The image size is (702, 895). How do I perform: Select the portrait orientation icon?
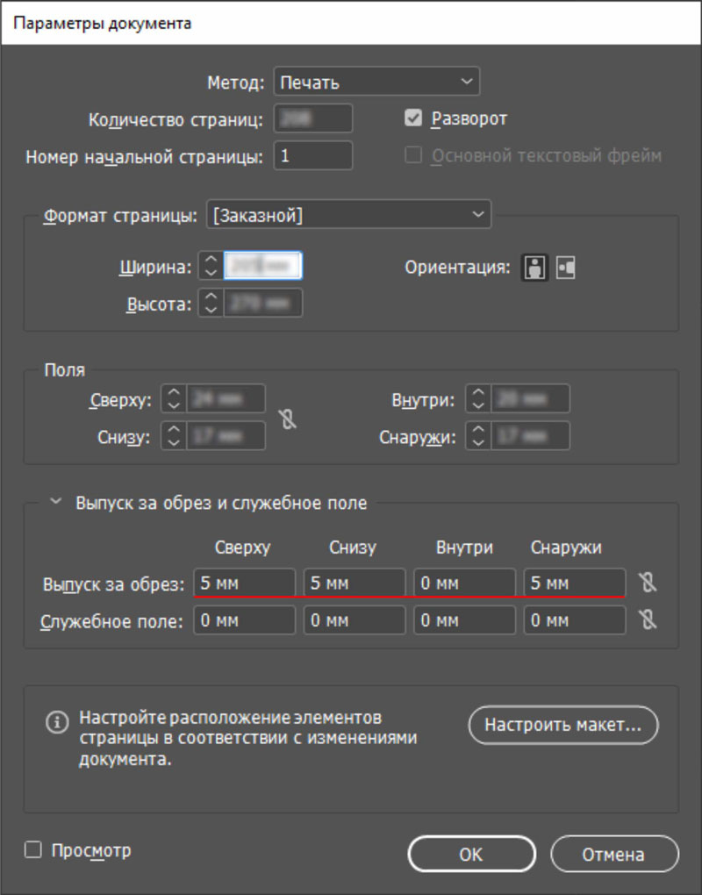click(x=534, y=268)
